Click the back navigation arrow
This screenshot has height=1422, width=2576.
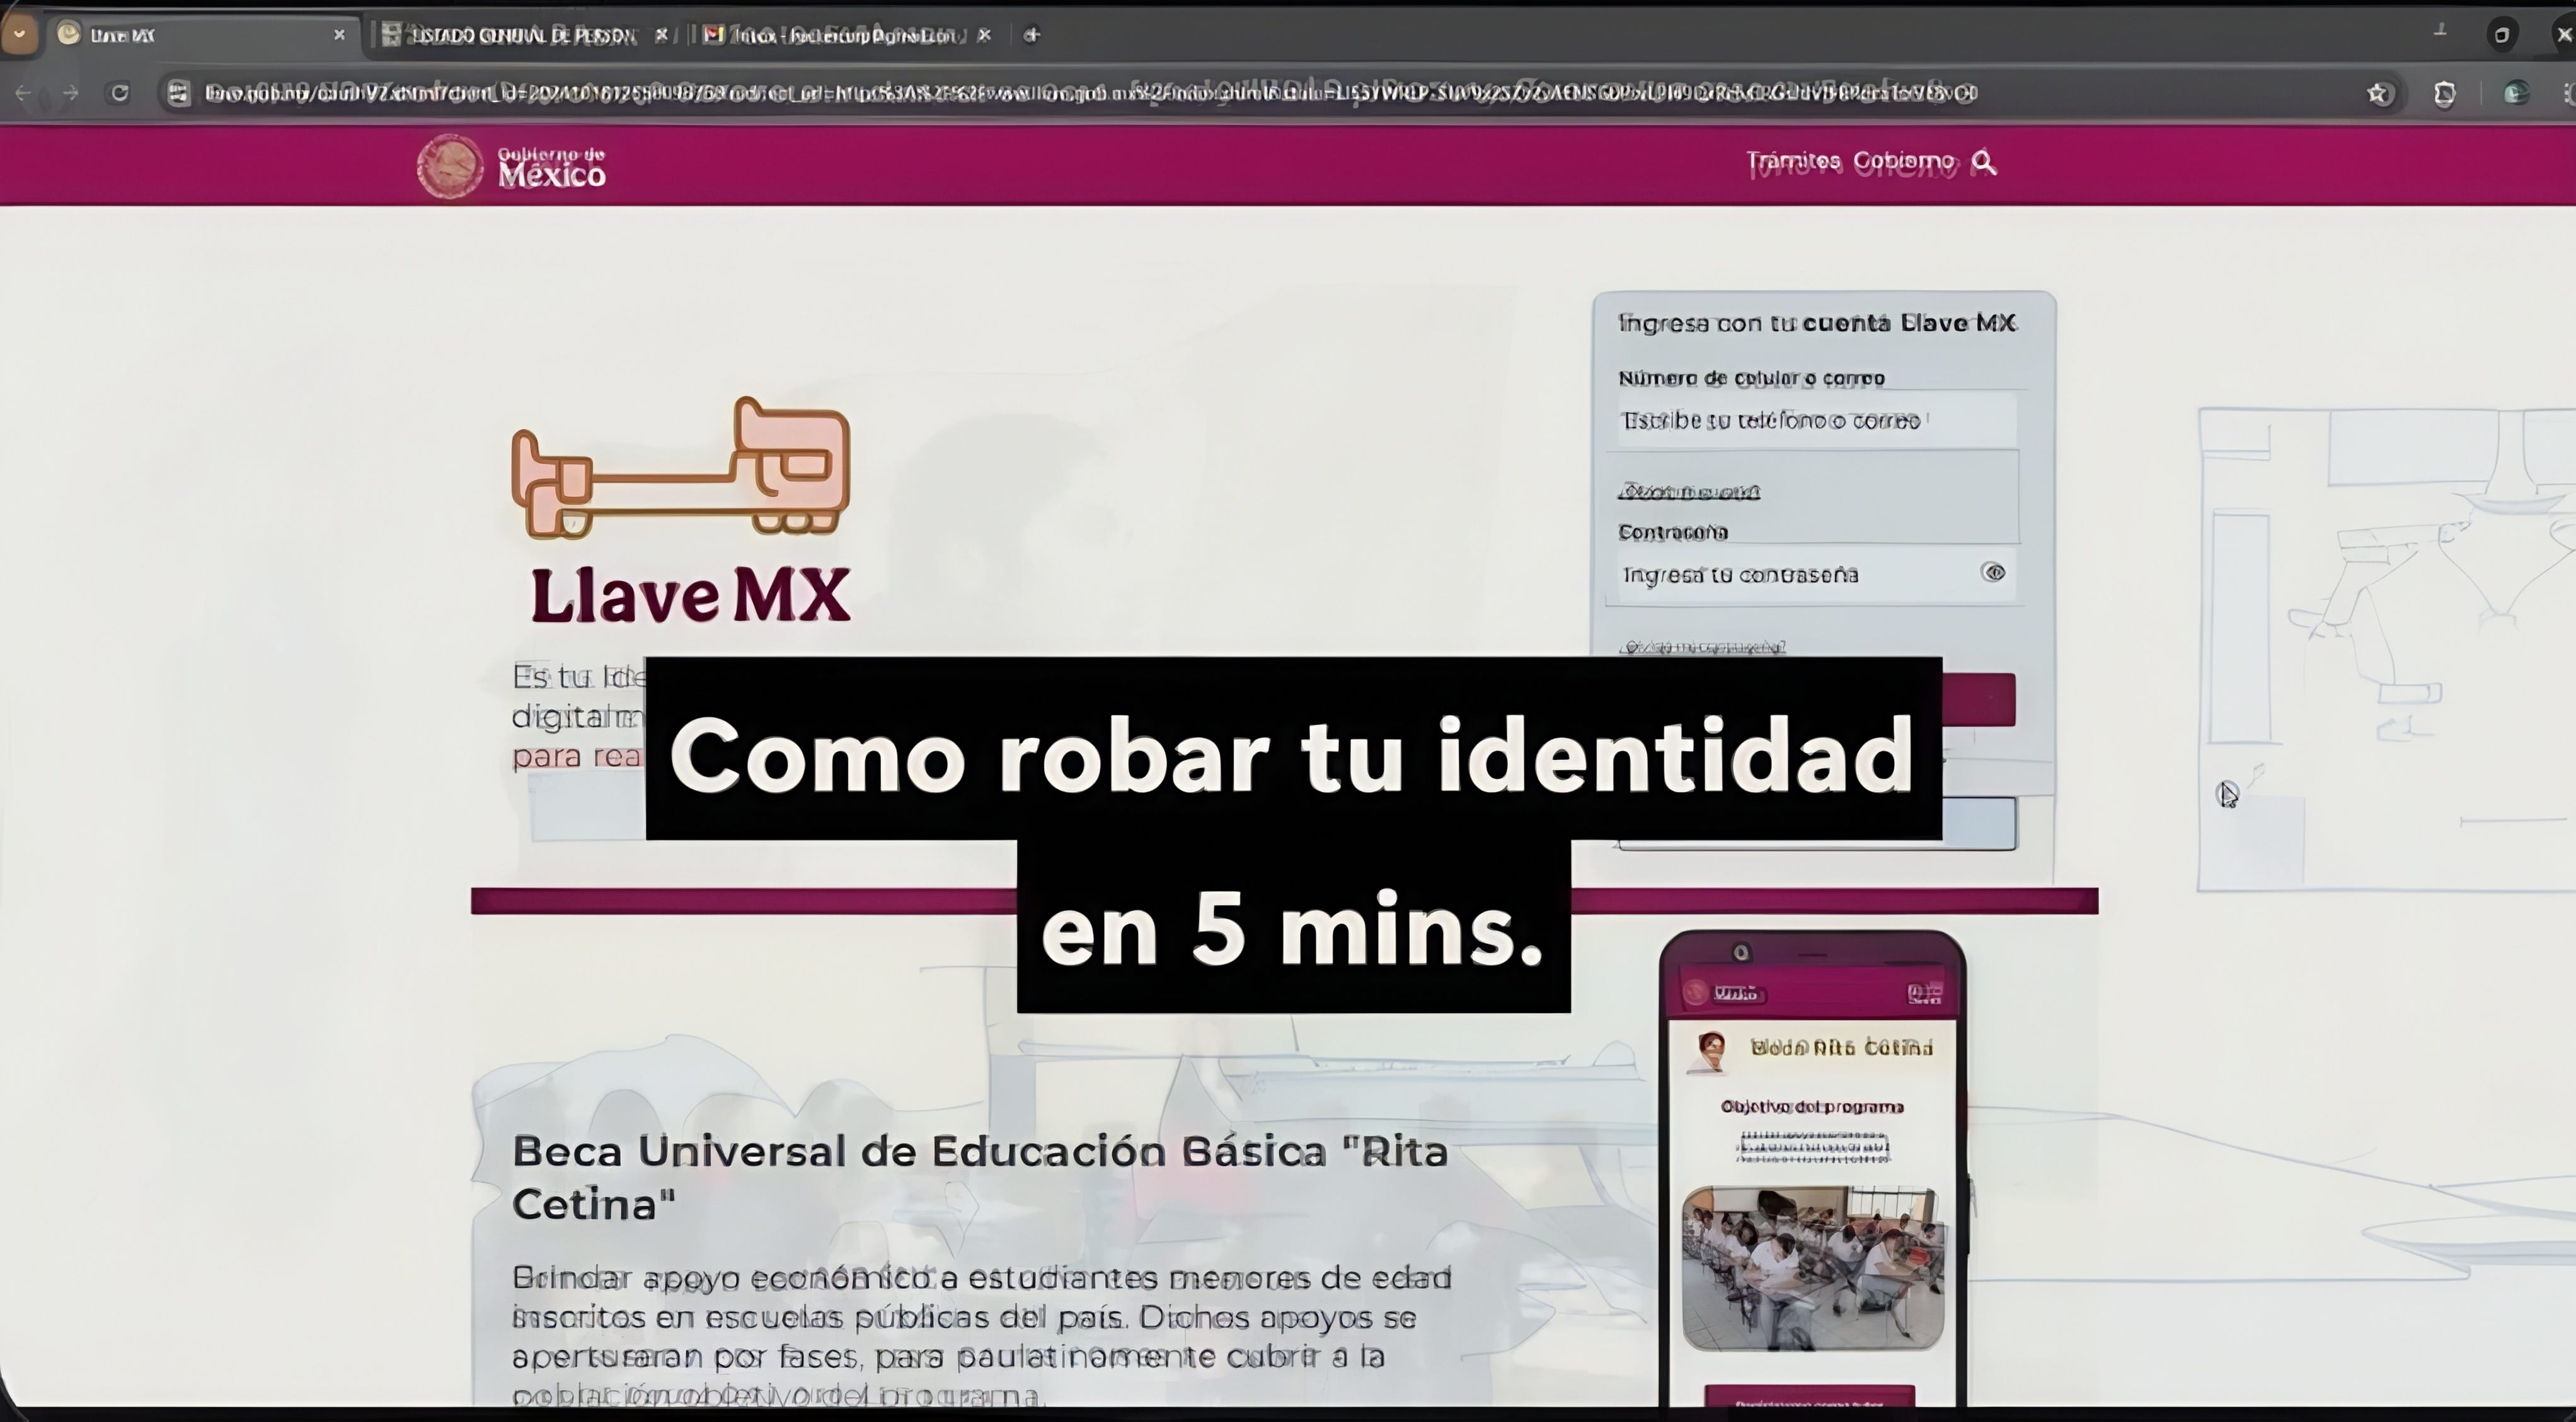point(23,93)
